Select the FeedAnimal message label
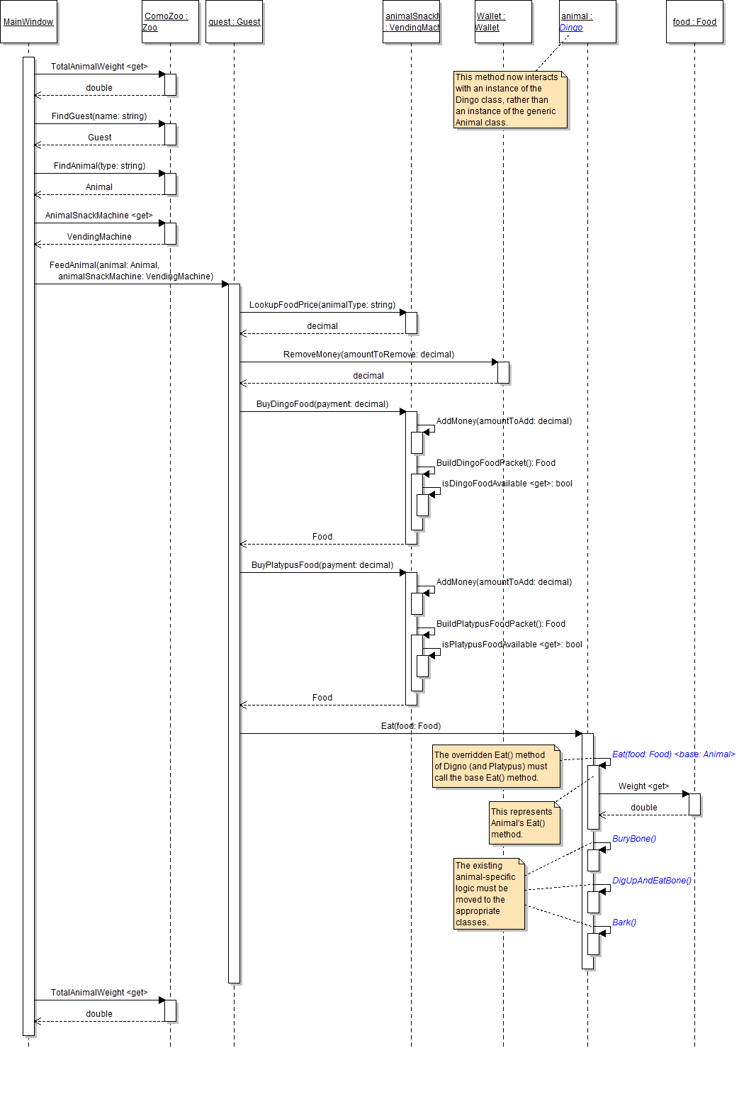Image resolution: width=739 pixels, height=1104 pixels. point(131,271)
